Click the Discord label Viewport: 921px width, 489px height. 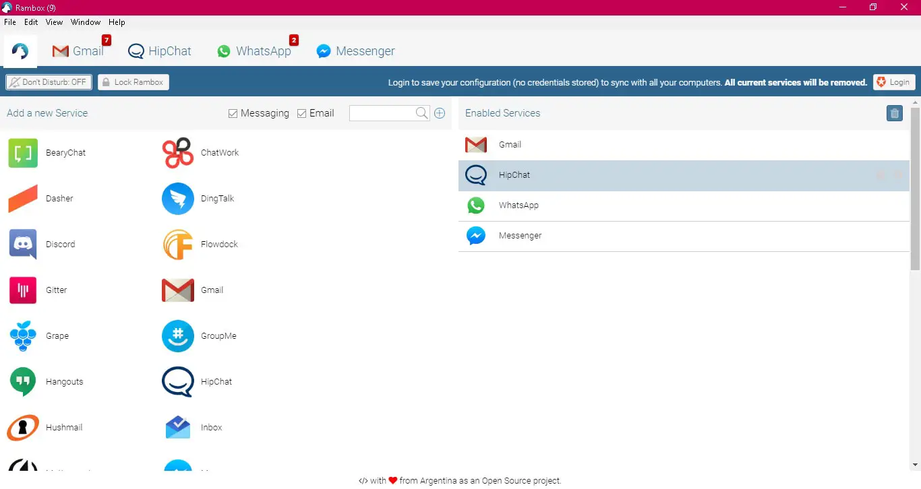(x=61, y=244)
